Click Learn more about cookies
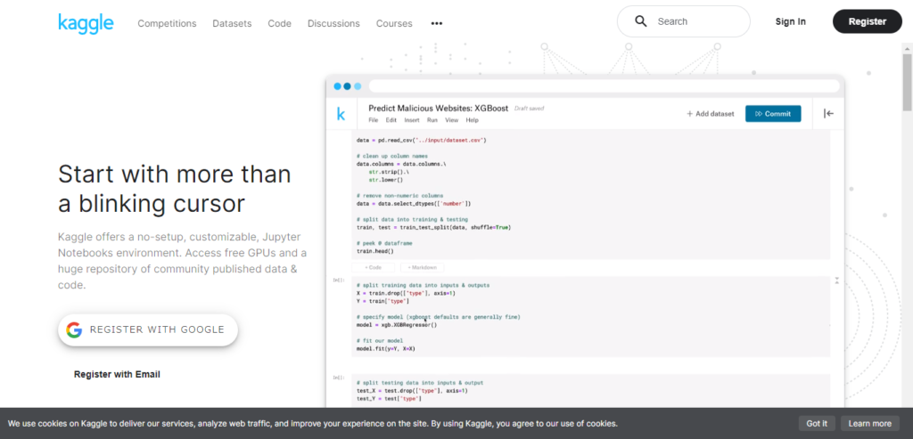913x439 pixels. [870, 423]
